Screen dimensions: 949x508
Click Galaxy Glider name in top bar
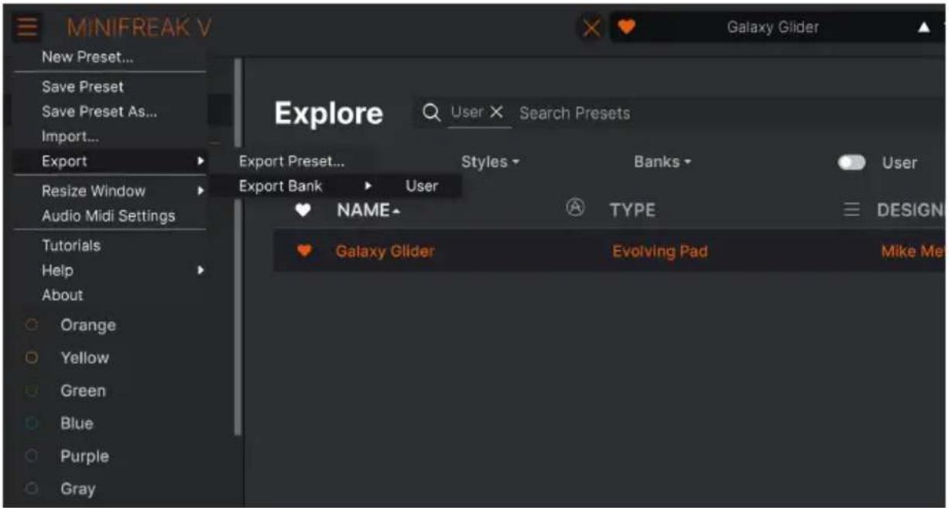point(773,27)
